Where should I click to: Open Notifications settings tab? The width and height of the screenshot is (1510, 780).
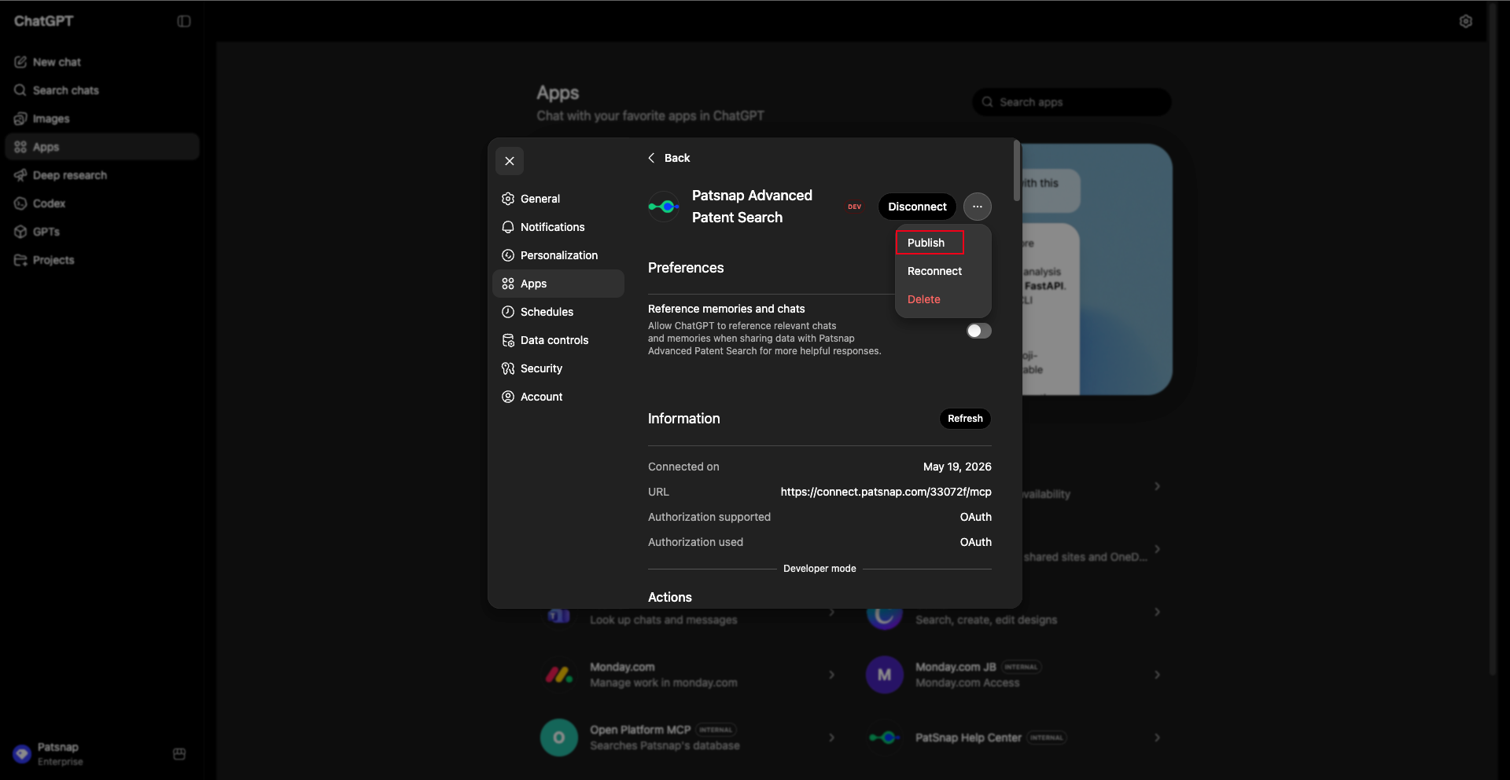[x=558, y=227]
